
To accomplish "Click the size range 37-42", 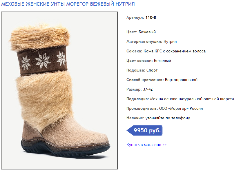I will click(148, 89).
